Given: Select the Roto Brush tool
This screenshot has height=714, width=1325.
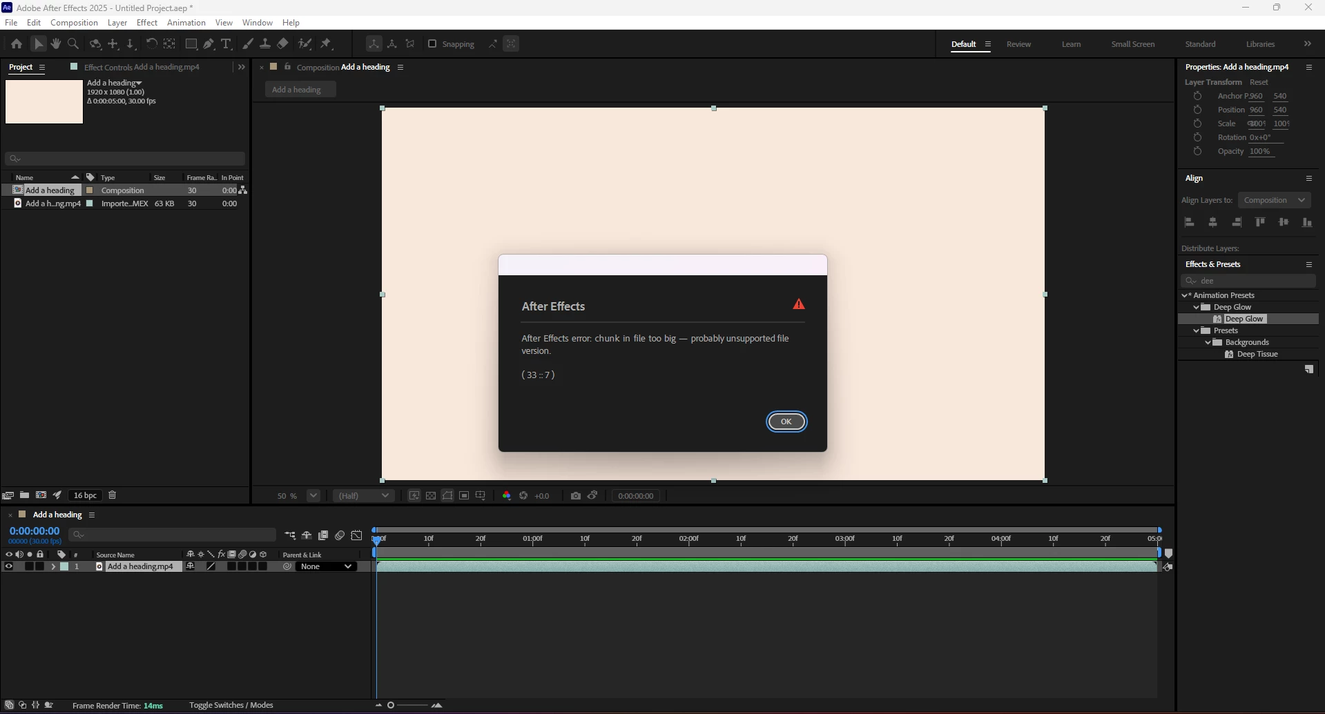Looking at the screenshot, I should pyautogui.click(x=304, y=44).
